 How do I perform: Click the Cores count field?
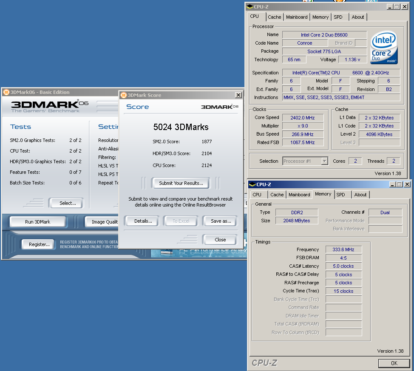point(356,161)
